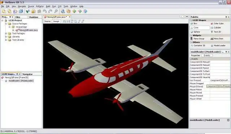
Task: Collapse the Source Packages tree node
Action: pos(6,24)
